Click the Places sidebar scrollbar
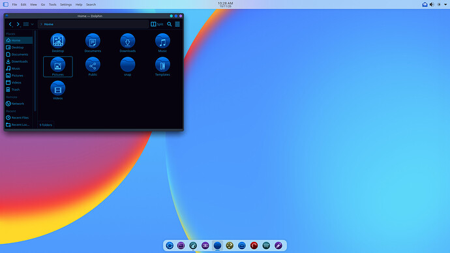Screen dimensions: 450x253 [x=35, y=71]
